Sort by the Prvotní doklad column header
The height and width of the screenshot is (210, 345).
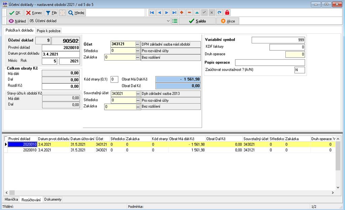click(23, 139)
